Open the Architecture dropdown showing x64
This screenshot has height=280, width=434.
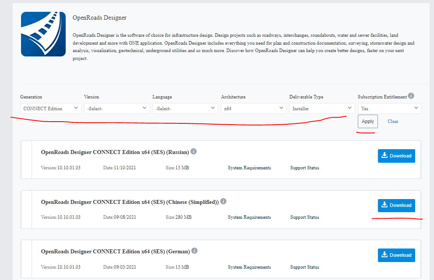(x=254, y=108)
